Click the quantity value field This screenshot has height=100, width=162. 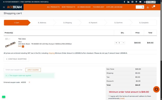120,43
